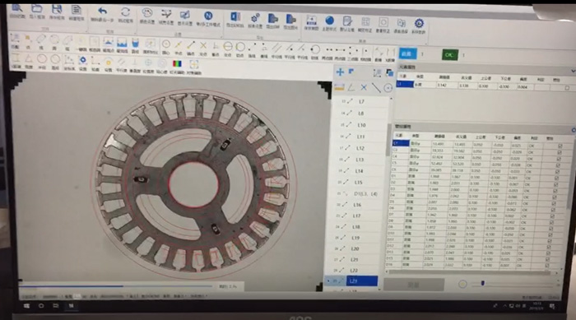Select the L1 cell in properties table
This screenshot has width=576, height=320.
(405, 84)
